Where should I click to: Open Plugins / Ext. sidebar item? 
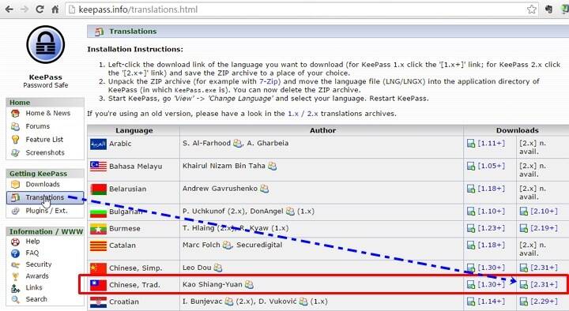pyautogui.click(x=47, y=211)
